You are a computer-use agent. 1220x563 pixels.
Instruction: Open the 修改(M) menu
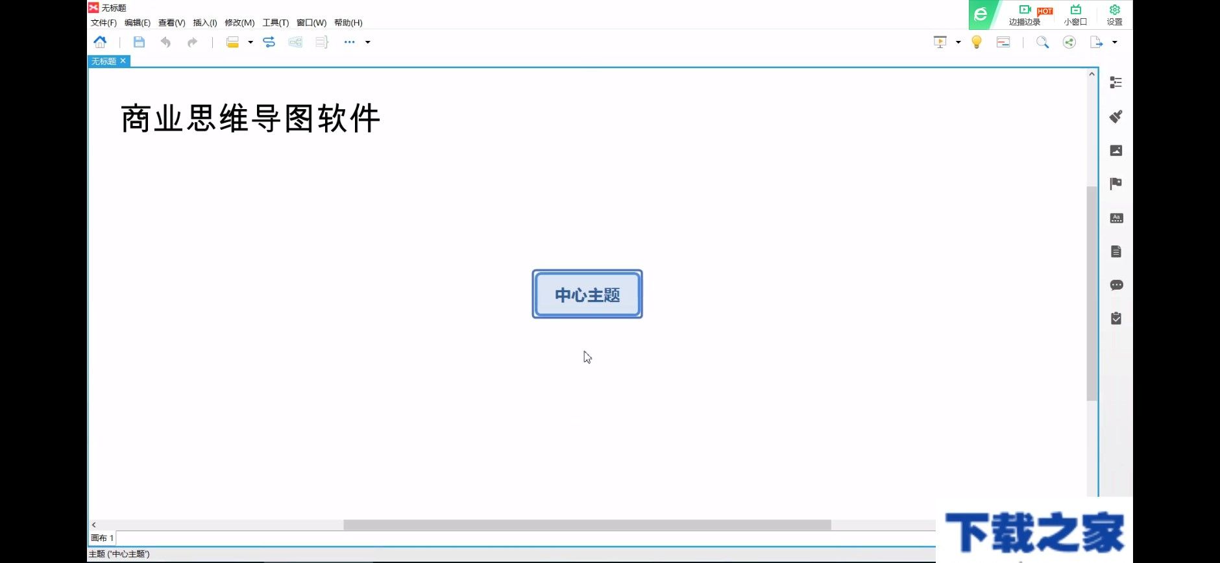pos(239,23)
